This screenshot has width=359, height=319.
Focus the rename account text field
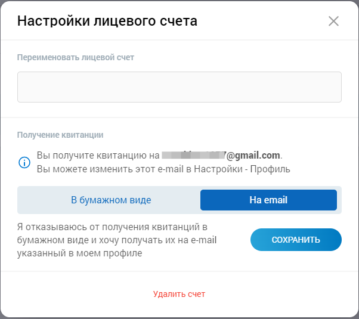coord(179,87)
